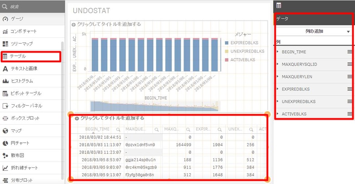Image resolution: width=355 pixels, height=184 pixels.
Task: Select the 散布図 scatter plot icon
Action: 5,155
